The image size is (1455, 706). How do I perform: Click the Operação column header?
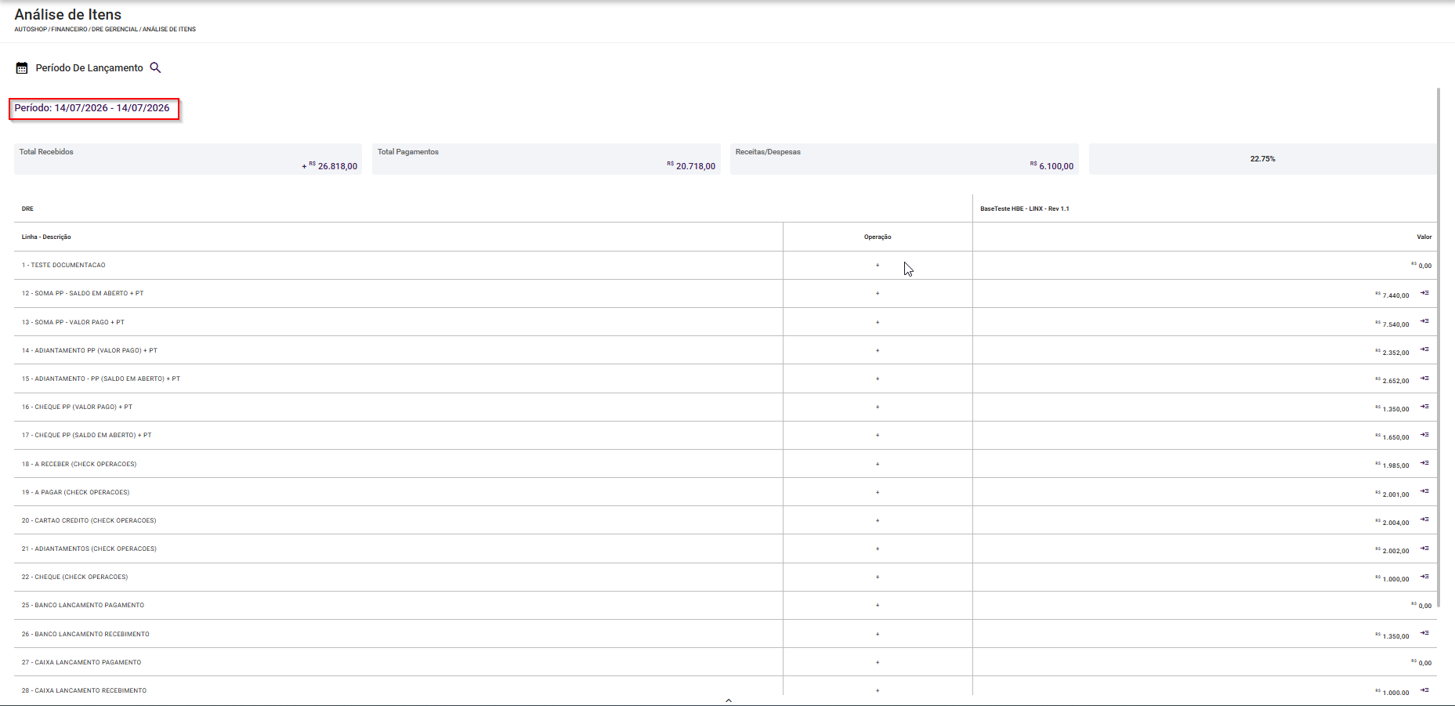tap(878, 237)
